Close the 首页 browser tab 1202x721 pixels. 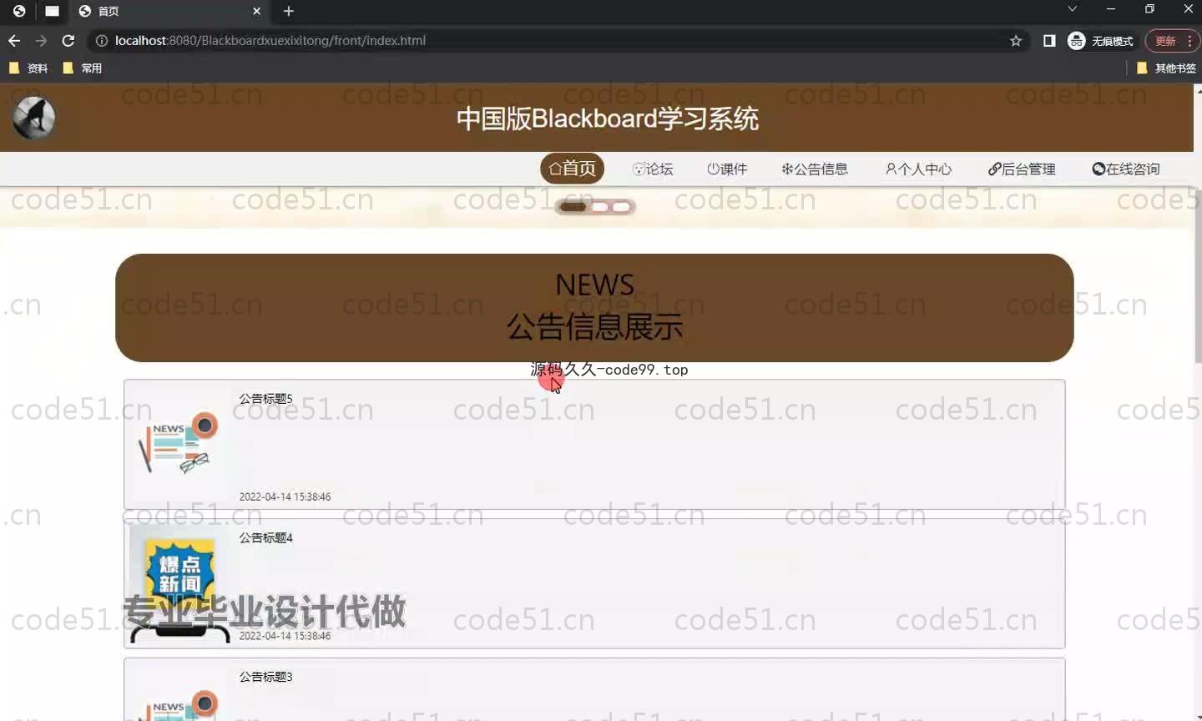tap(256, 11)
